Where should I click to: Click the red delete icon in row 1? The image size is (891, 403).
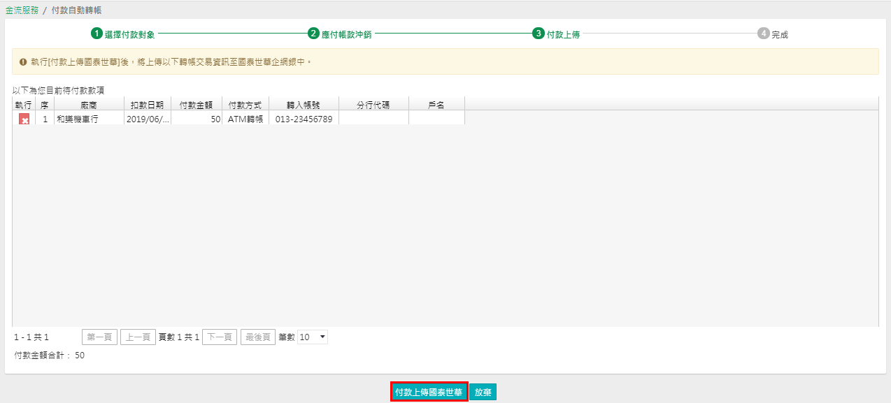point(24,119)
